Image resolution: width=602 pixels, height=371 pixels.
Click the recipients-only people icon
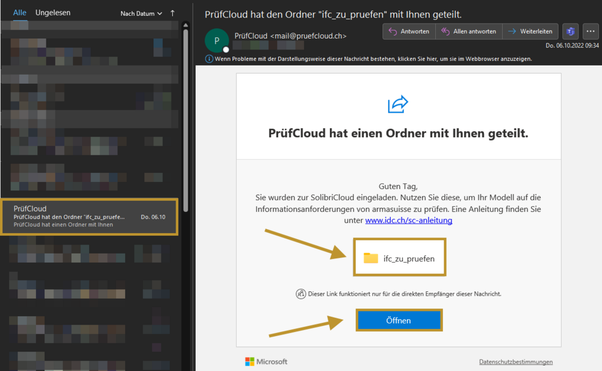pos(300,294)
